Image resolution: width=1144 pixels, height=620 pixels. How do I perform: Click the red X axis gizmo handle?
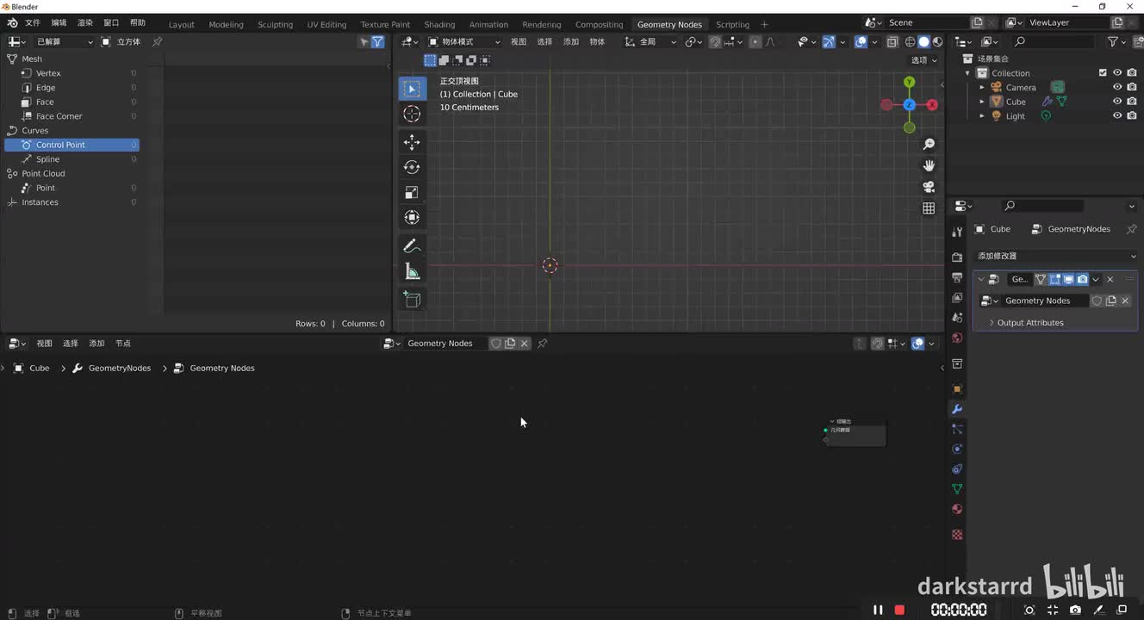click(x=932, y=104)
